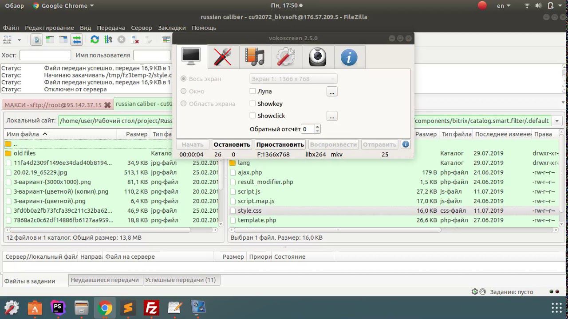Switch to Неудавшиеся передачи tab

point(105,280)
